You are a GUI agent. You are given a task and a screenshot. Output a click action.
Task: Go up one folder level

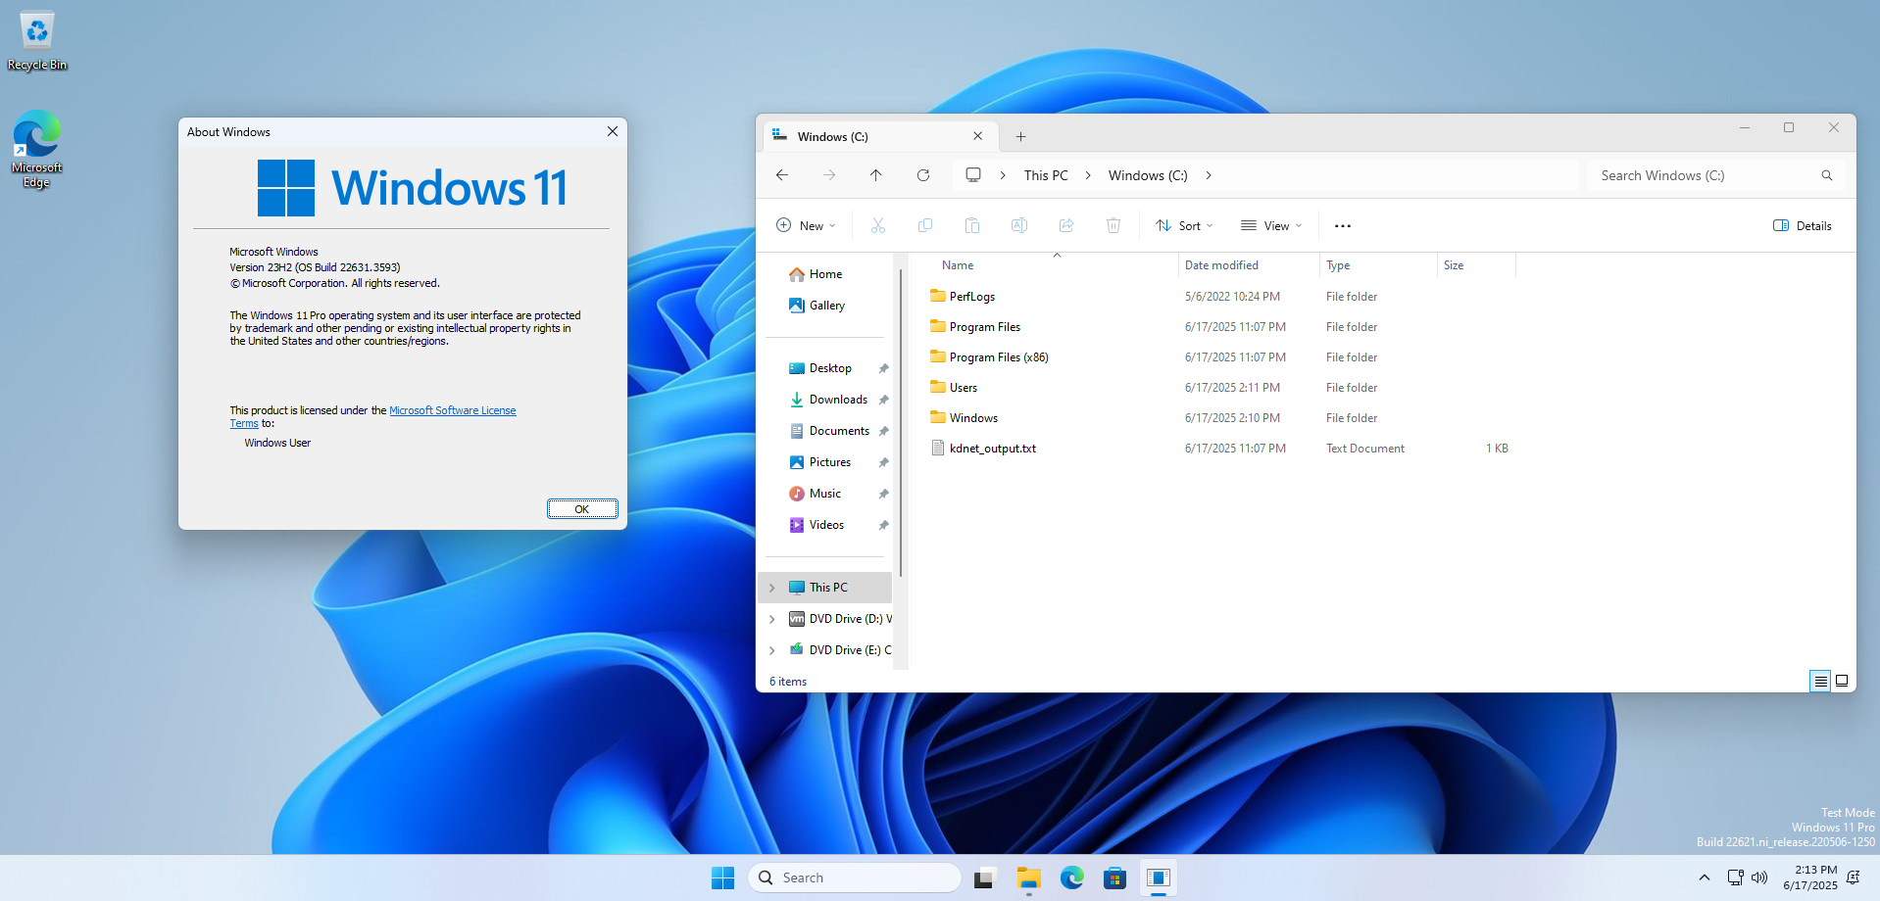(x=876, y=175)
